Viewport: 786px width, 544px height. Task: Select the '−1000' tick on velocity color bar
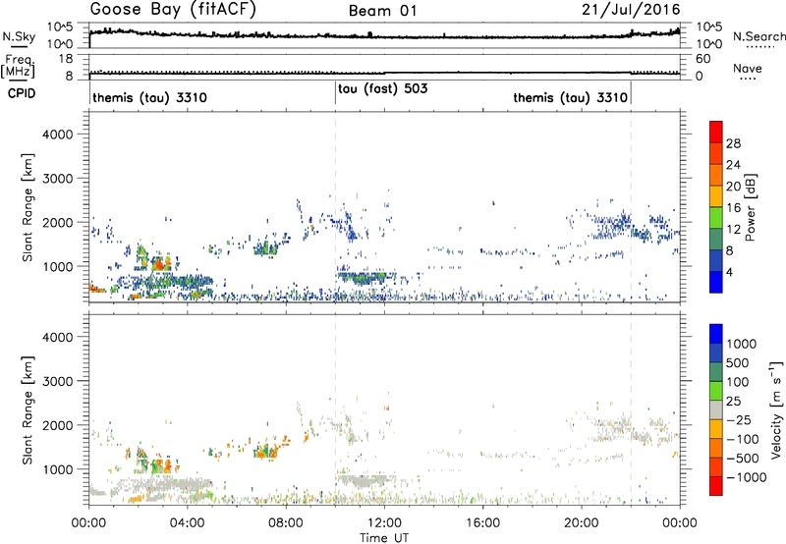pos(746,477)
